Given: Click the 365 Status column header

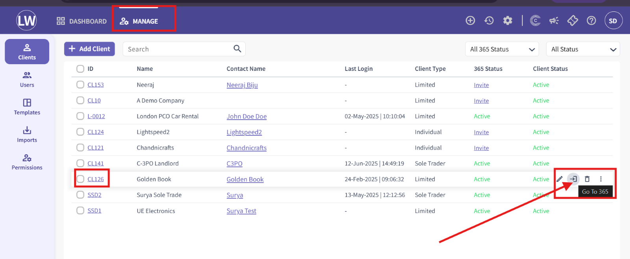Looking at the screenshot, I should click(x=488, y=68).
